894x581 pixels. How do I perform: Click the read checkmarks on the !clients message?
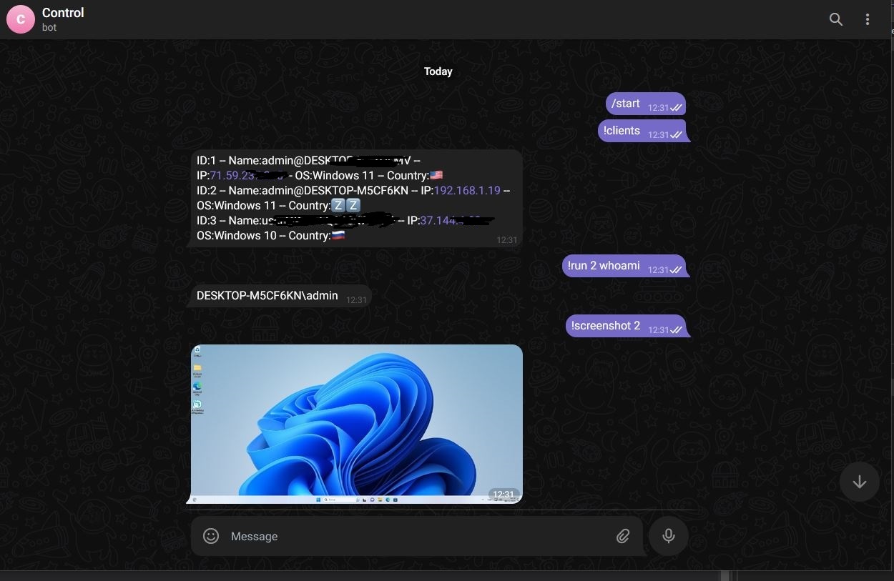[x=676, y=135]
